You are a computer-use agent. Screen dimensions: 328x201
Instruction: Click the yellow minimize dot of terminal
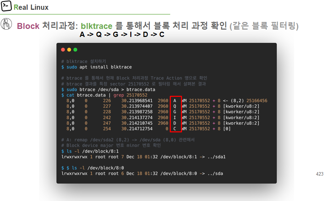pos(69,49)
